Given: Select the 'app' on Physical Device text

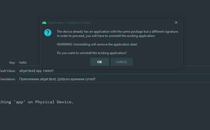Looking at the screenshot, I should 44,102.
